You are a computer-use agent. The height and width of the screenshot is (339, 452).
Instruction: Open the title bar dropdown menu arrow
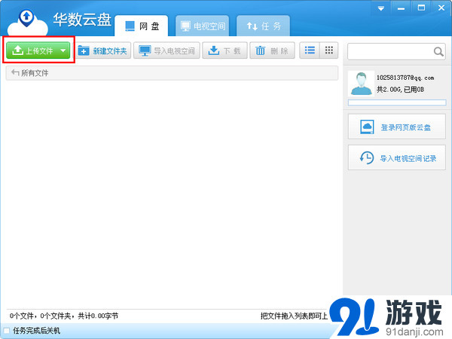[380, 8]
